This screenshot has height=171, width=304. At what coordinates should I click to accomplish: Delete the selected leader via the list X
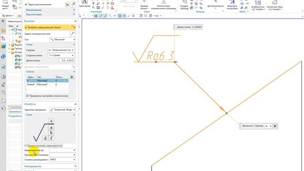click(72, 77)
